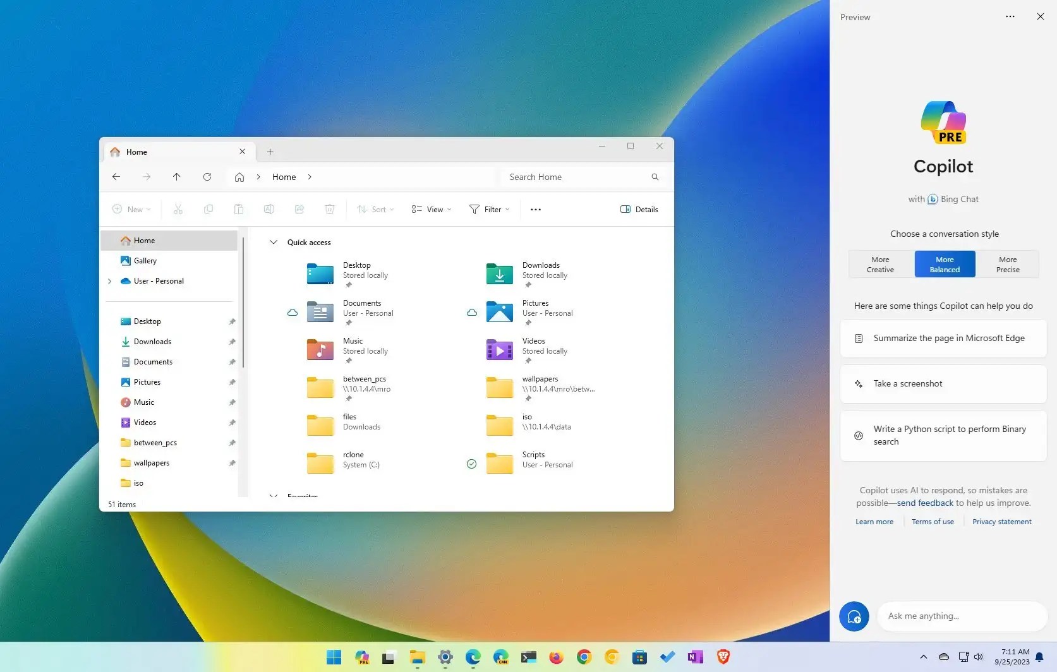Select the rclone folder in Quick access

click(x=344, y=463)
